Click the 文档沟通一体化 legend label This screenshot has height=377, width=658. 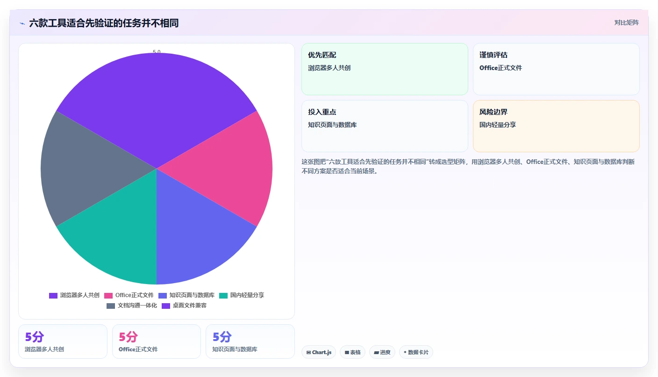tap(137, 306)
